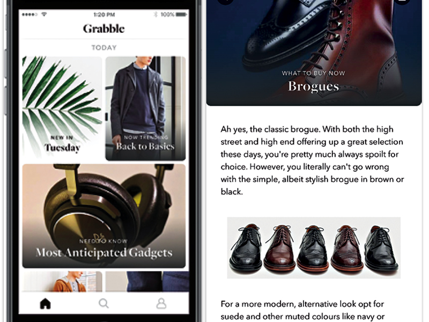This screenshot has height=322, width=429.
Task: Click the signal strength dots
Action: point(29,14)
